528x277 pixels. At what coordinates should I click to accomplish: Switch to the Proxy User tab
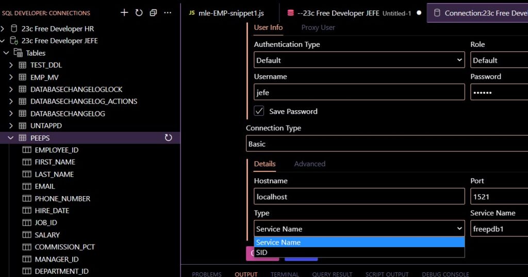[x=318, y=27]
